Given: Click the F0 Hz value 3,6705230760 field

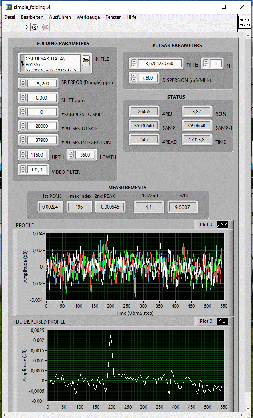Looking at the screenshot, I should tap(160, 63).
